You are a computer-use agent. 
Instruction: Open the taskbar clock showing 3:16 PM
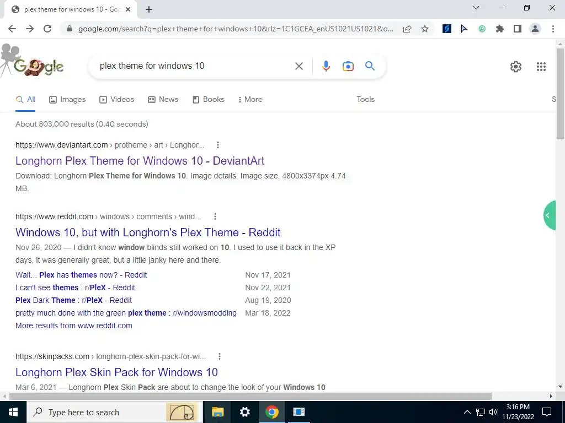tap(518, 412)
